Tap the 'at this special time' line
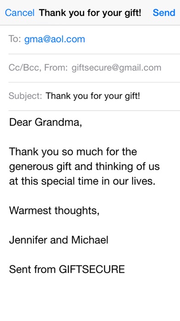The height and width of the screenshot is (321, 180). (x=82, y=181)
